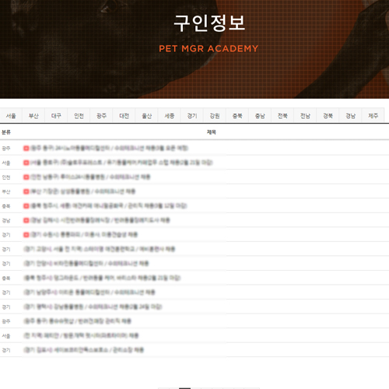Select the 서울 region tab
The image size is (389, 389).
[x=11, y=116]
